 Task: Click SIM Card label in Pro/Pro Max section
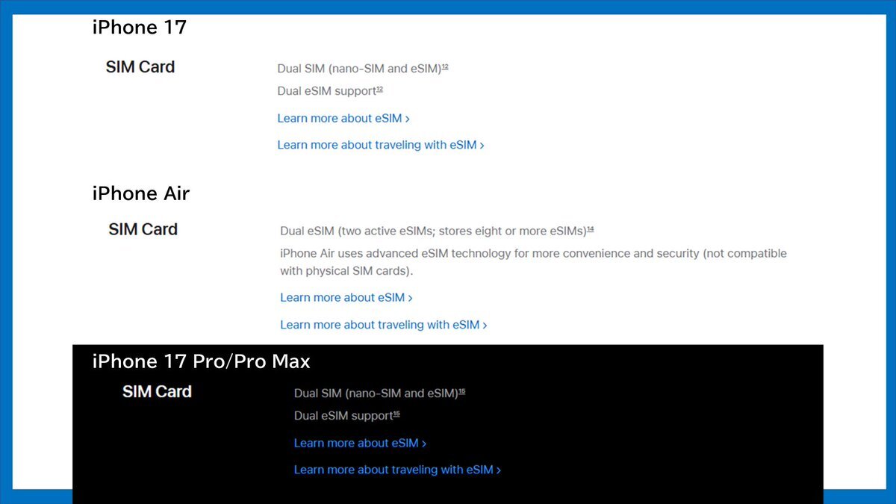(x=158, y=392)
